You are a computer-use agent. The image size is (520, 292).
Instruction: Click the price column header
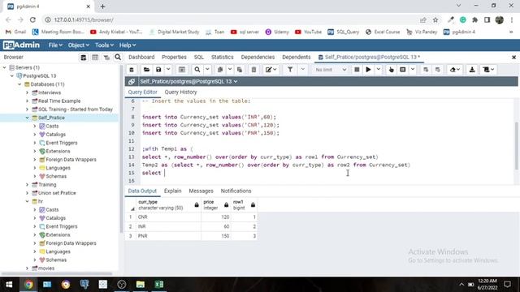[x=216, y=205]
